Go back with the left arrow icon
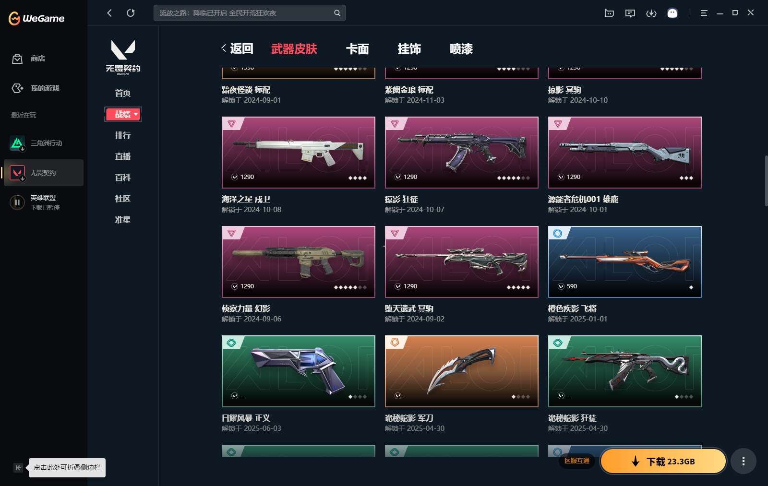This screenshot has height=486, width=768. click(x=109, y=13)
